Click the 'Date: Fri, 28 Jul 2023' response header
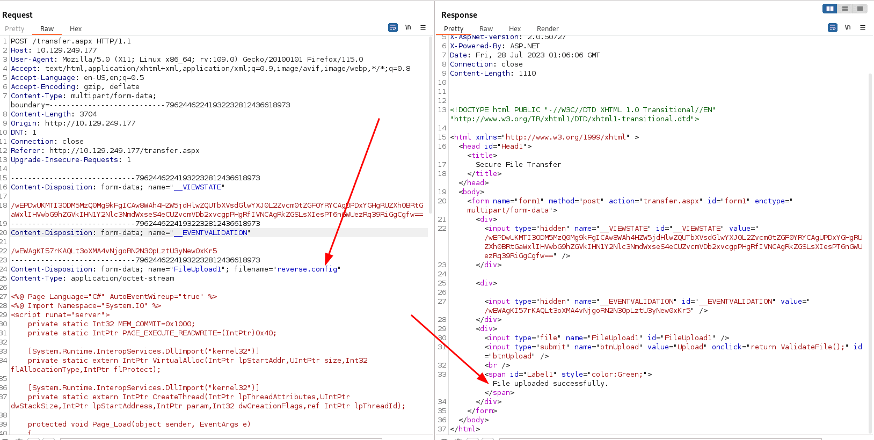 (525, 55)
